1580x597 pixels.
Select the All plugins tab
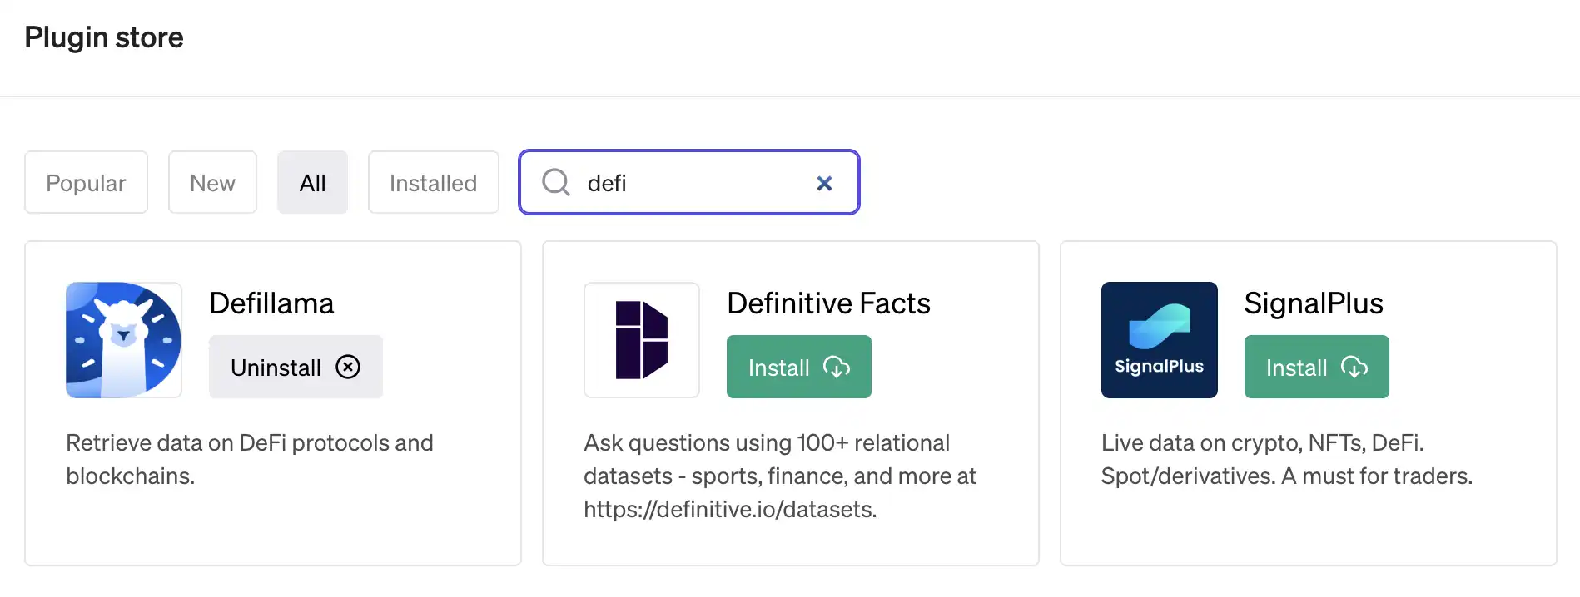click(x=312, y=182)
